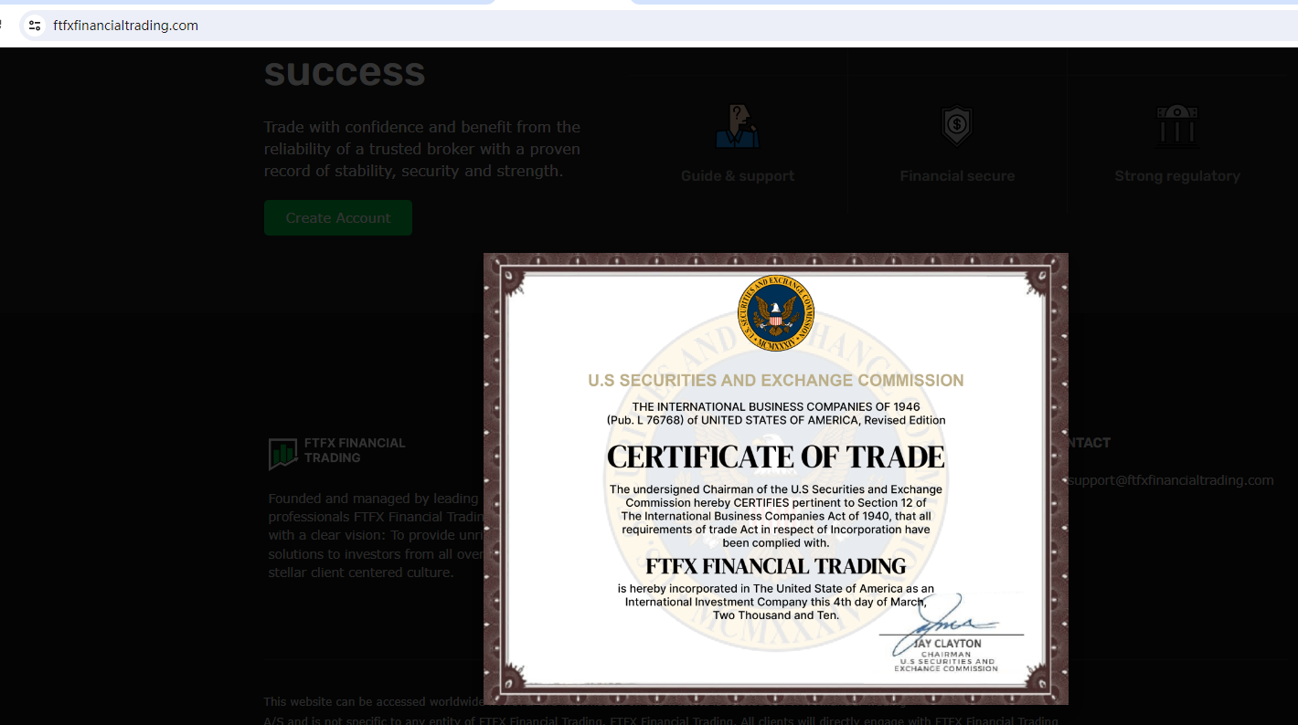Viewport: 1298px width, 725px height.
Task: Click the Financial secure shield icon
Action: point(957,125)
